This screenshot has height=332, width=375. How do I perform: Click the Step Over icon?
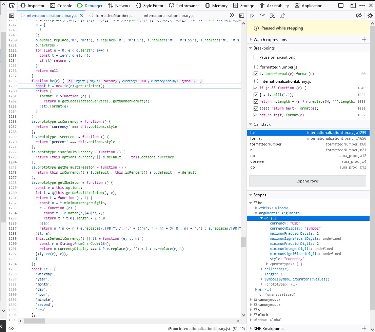(x=262, y=16)
